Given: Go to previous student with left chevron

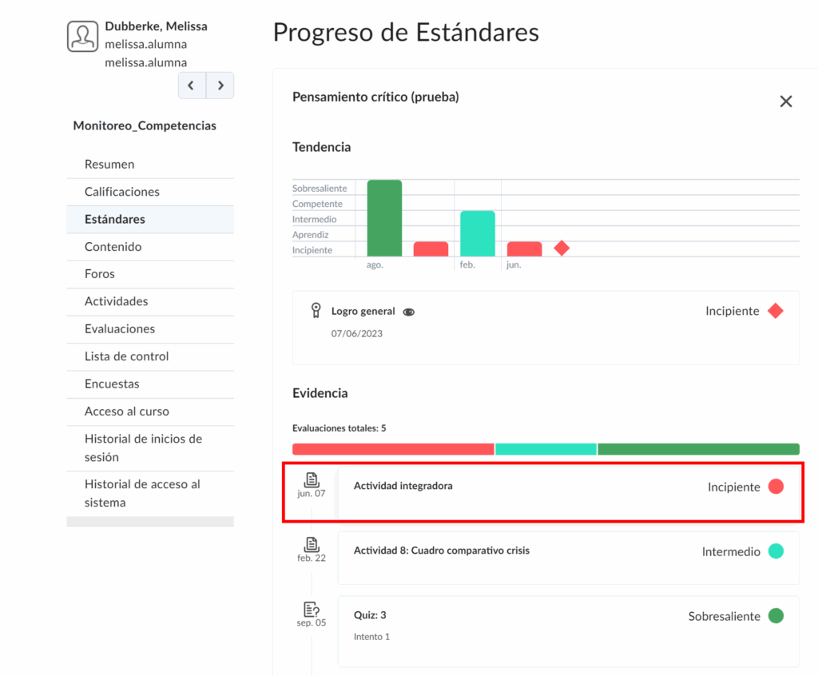Looking at the screenshot, I should (191, 85).
